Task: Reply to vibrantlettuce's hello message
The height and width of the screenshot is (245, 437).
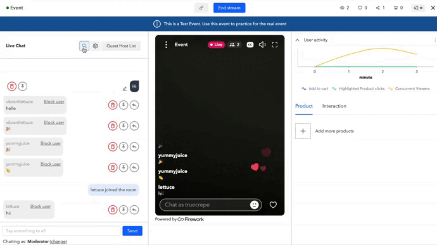Action: pyautogui.click(x=134, y=105)
